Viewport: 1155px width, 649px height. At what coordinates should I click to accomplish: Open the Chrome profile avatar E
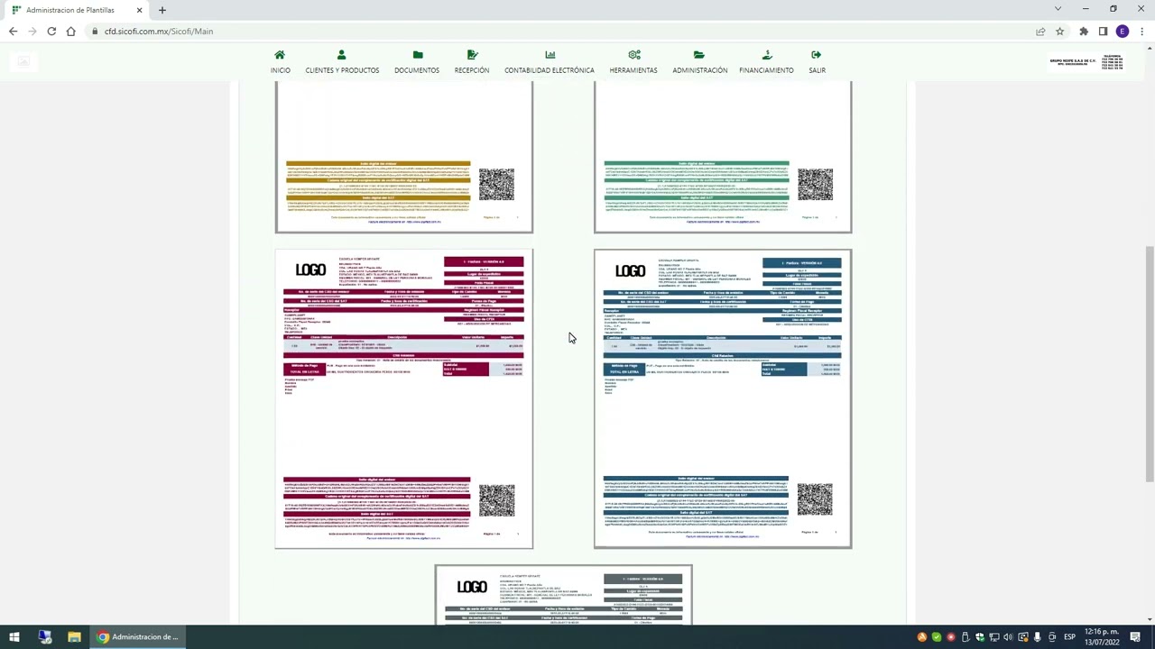(x=1123, y=32)
